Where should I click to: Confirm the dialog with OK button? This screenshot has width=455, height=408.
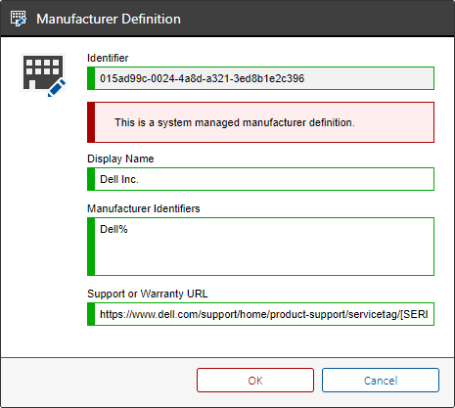click(255, 381)
